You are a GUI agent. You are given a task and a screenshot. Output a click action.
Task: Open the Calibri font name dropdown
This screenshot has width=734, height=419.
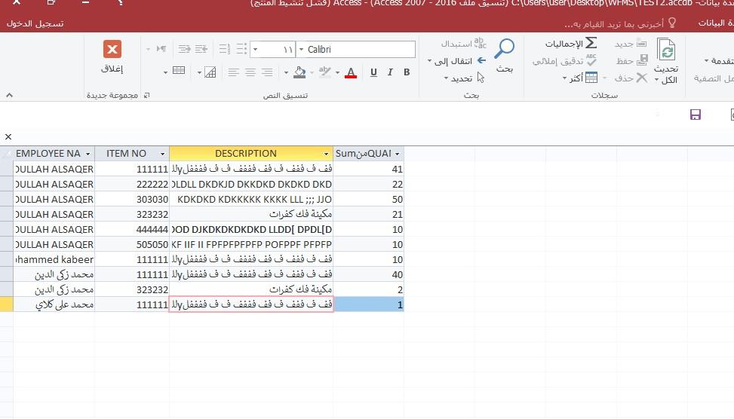302,49
